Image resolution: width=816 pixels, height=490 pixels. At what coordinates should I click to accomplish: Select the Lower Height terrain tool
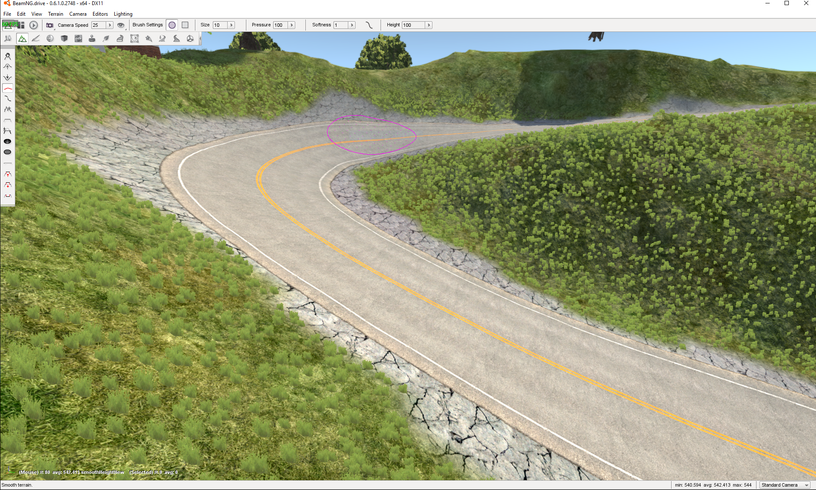pos(8,77)
